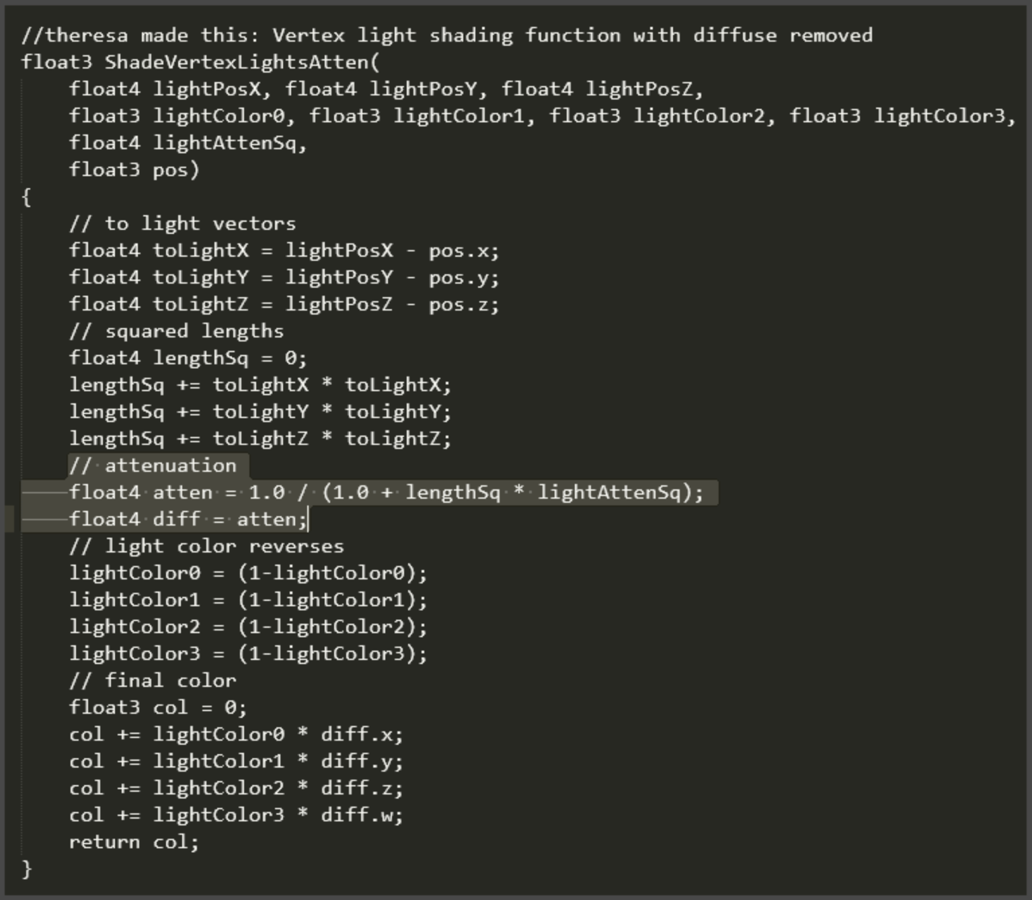Viewport: 1032px width, 900px height.
Task: Click the '// attenuation' comment line
Action: tap(153, 466)
